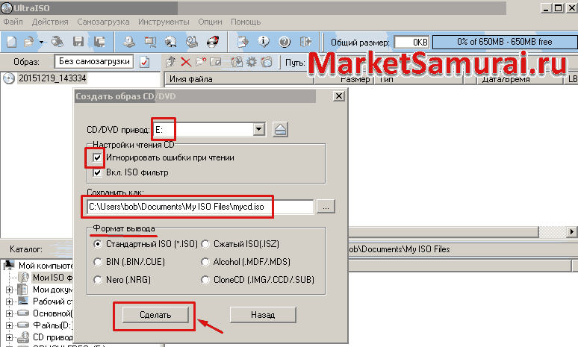Click the 'Сделать' button
The width and height of the screenshot is (578, 347).
pyautogui.click(x=155, y=315)
